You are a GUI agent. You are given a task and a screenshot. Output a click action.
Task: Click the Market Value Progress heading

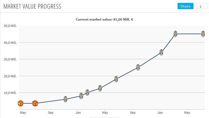32,6
